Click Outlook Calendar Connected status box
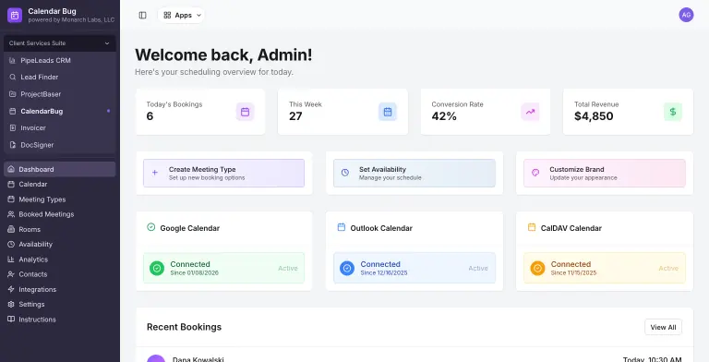The height and width of the screenshot is (362, 709). [415, 268]
